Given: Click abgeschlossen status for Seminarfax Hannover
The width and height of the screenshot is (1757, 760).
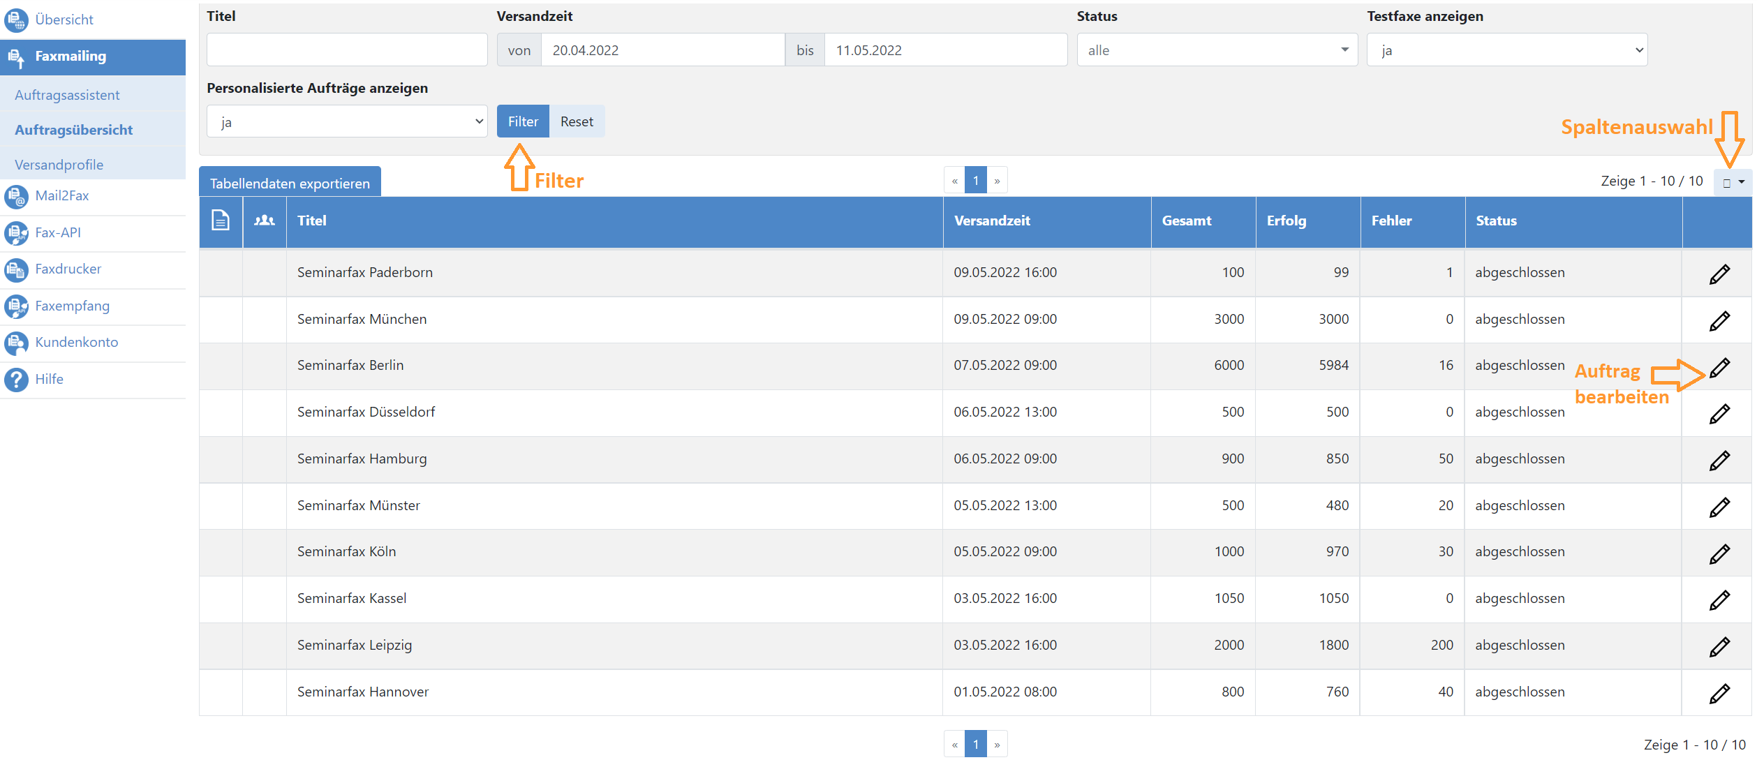Looking at the screenshot, I should pyautogui.click(x=1520, y=692).
